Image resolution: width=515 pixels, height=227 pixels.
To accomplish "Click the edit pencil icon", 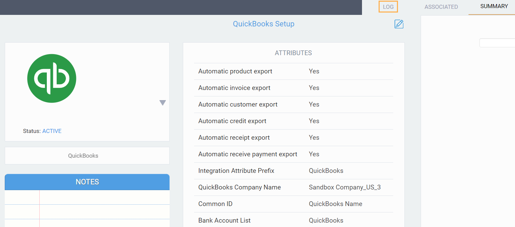I will (399, 24).
